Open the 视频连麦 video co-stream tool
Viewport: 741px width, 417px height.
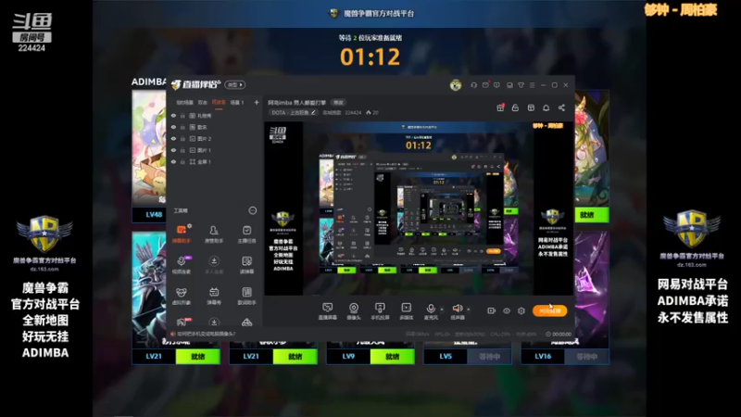[181, 265]
